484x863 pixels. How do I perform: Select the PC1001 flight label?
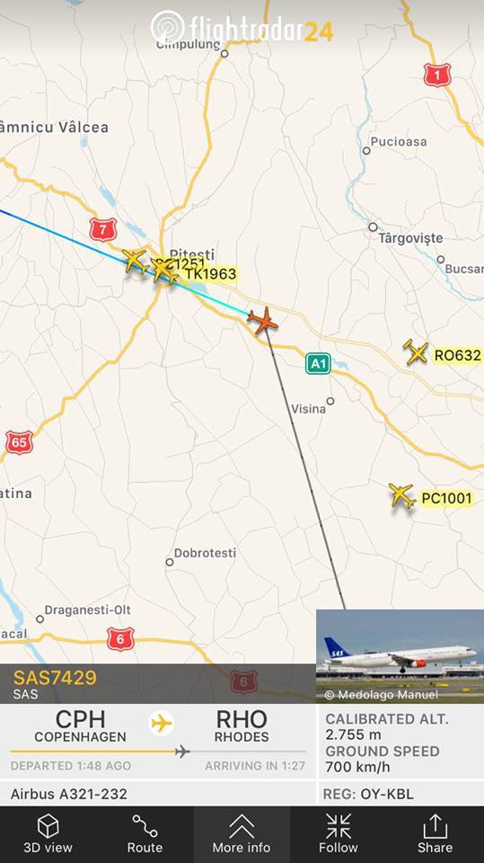tap(446, 499)
